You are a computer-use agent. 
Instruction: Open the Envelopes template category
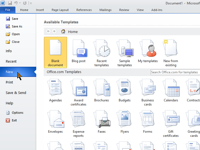(x=55, y=122)
